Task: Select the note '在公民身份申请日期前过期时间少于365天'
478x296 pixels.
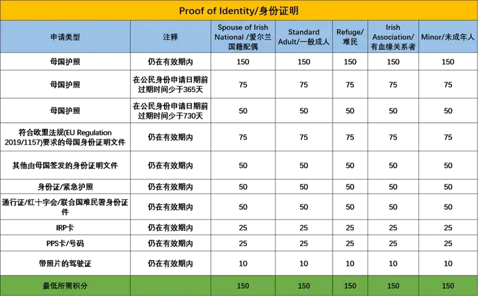Action: click(171, 84)
